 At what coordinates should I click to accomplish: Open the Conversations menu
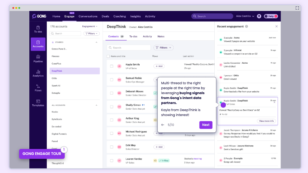click(x=88, y=16)
